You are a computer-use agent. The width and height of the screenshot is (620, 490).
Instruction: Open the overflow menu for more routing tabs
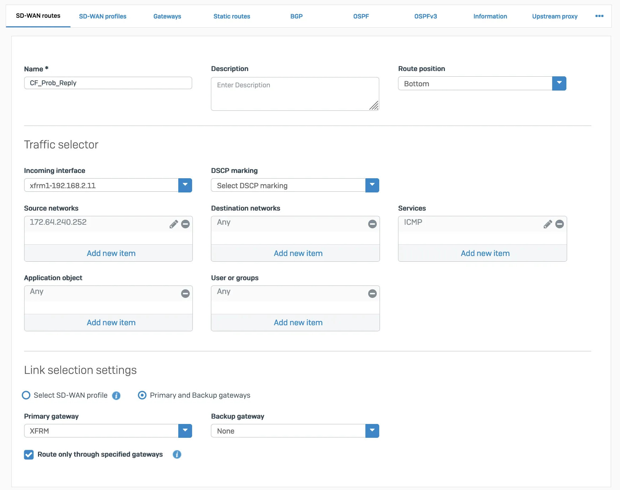[600, 16]
